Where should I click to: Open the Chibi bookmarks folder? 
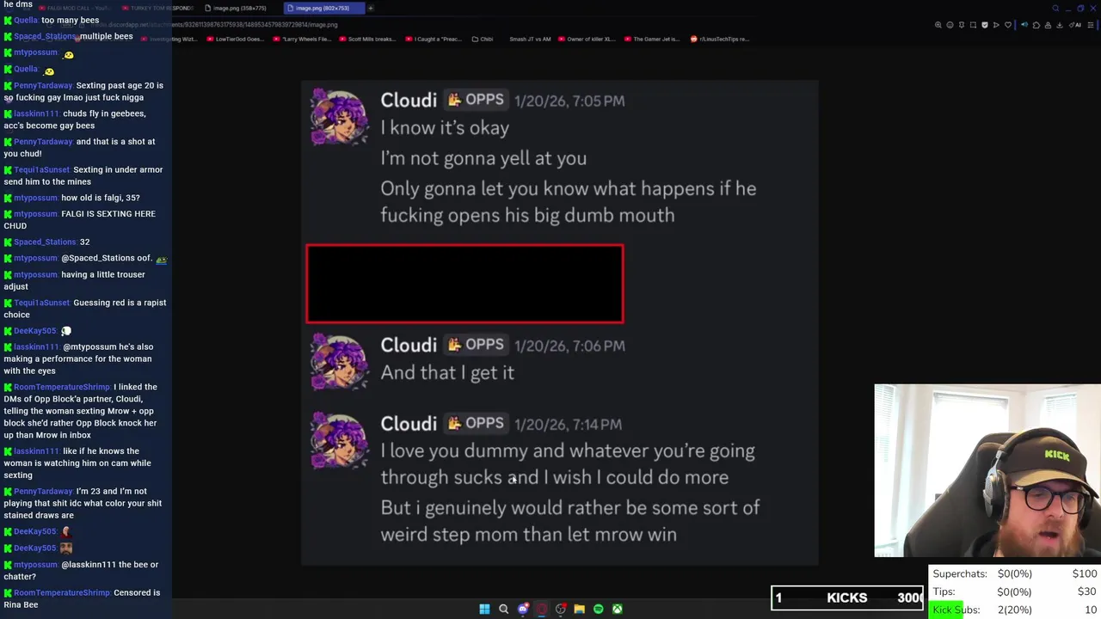(483, 39)
